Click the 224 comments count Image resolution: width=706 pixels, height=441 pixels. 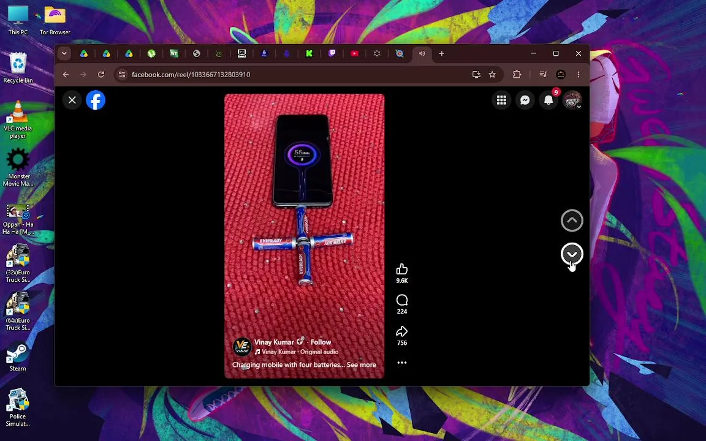(x=401, y=311)
